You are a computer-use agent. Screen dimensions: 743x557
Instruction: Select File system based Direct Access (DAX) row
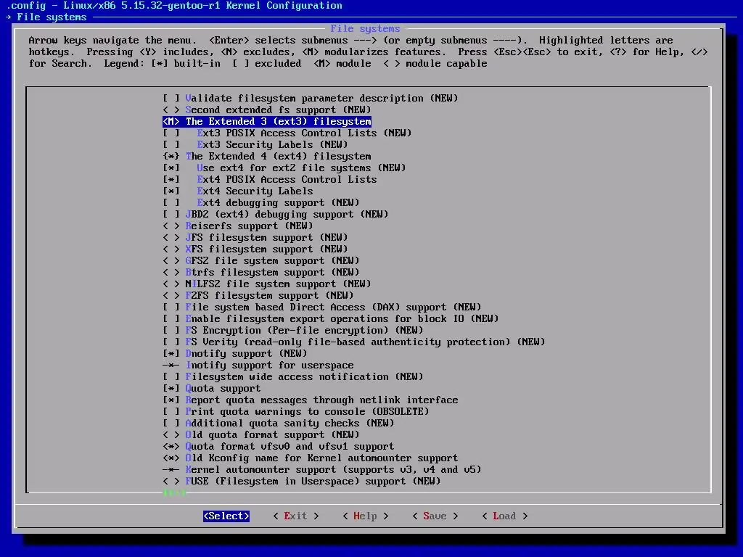(322, 307)
